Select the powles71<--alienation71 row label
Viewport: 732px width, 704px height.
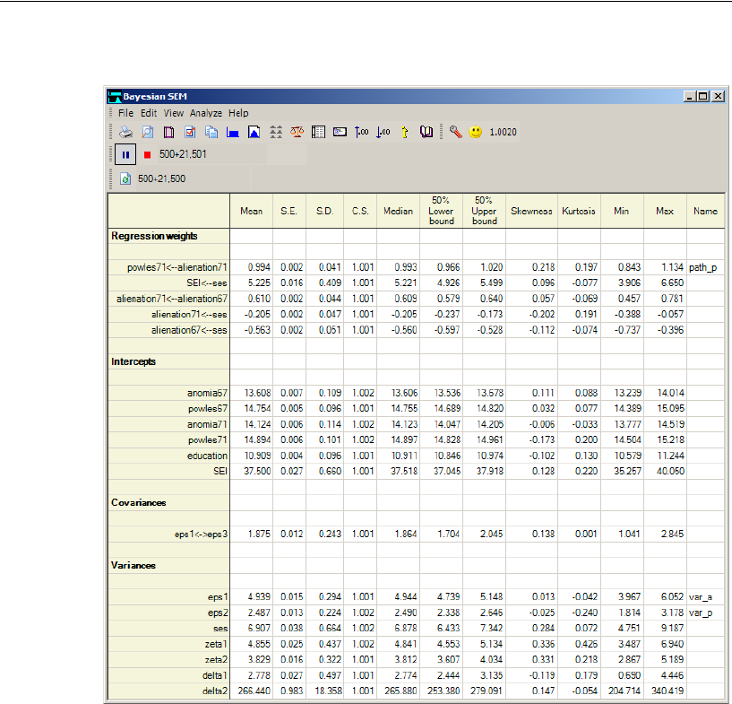tap(175, 267)
